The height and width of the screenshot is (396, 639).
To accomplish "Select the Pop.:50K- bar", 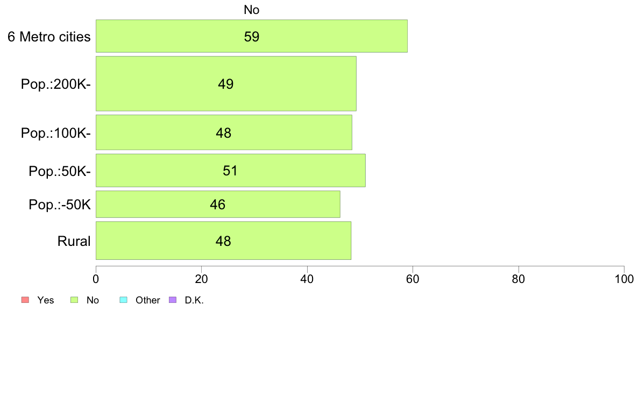I will point(231,171).
